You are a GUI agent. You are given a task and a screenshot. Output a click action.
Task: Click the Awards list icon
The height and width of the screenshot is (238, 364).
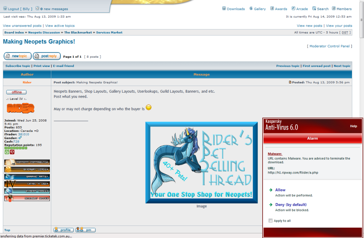[272, 9]
